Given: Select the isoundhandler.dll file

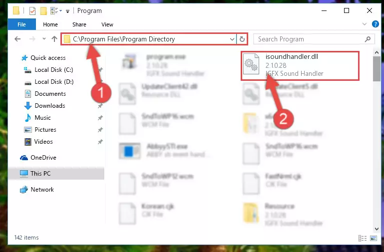Looking at the screenshot, I should (300, 65).
